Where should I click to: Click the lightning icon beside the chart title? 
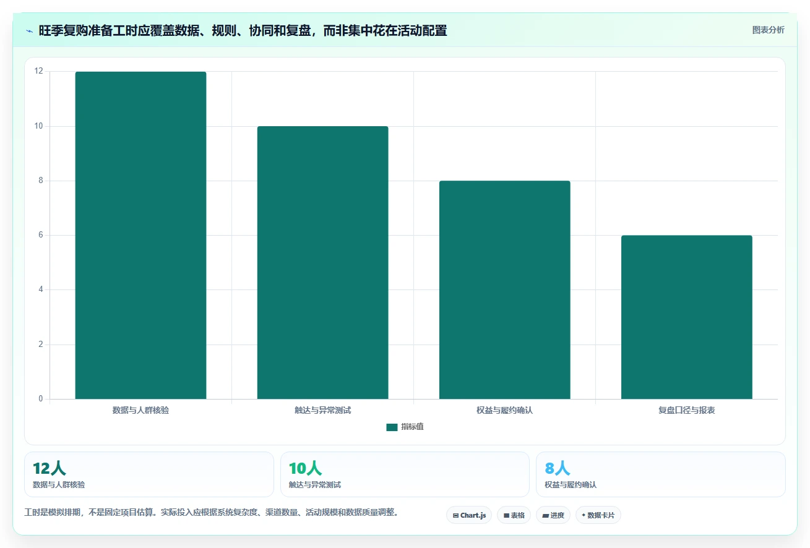click(x=30, y=31)
